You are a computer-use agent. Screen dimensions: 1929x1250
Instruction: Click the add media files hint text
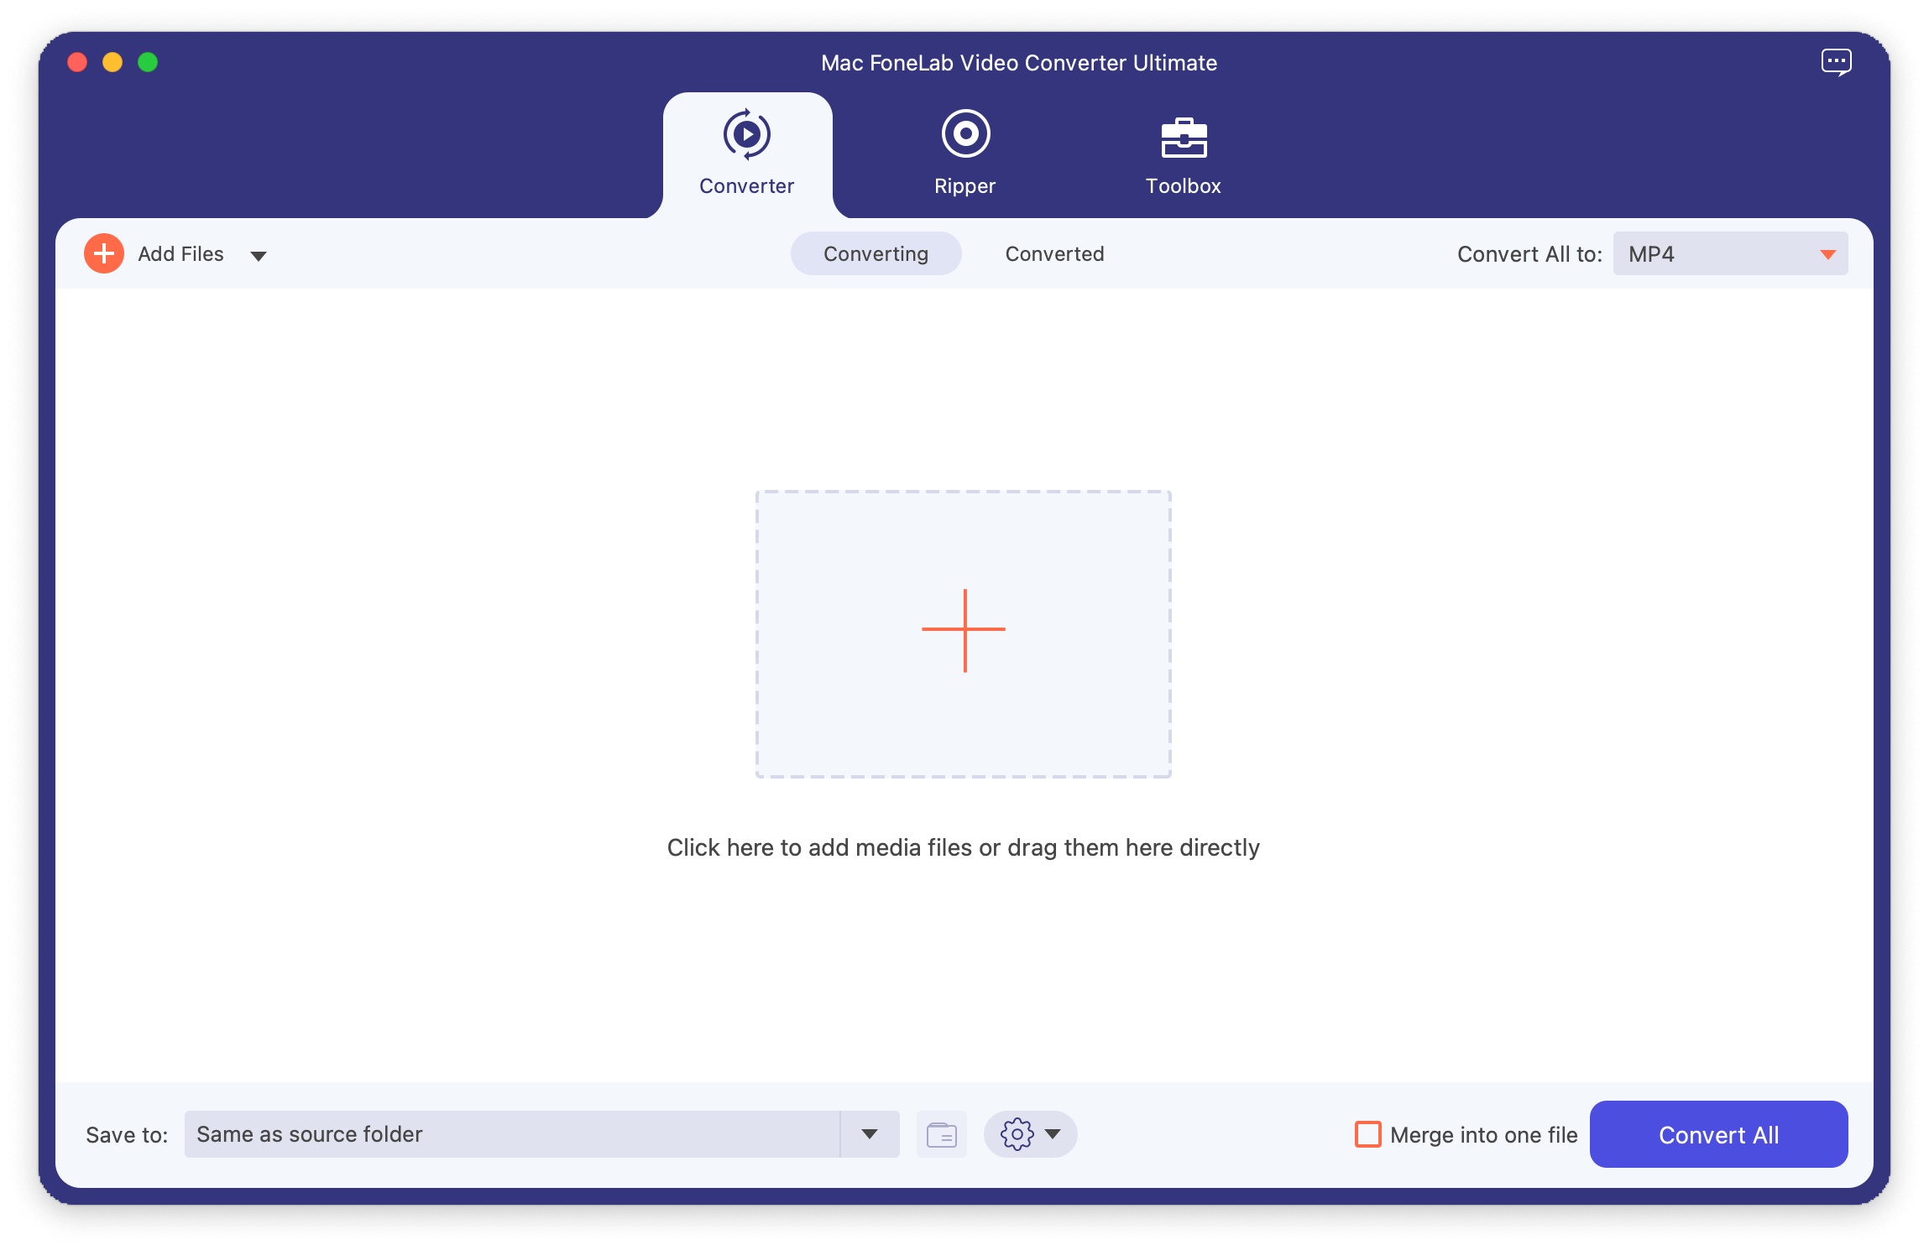tap(963, 847)
